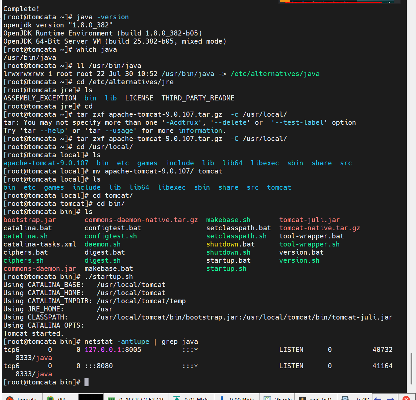The height and width of the screenshot is (400, 416).
Task: Click the green setclasspath.sh file
Action: click(x=237, y=236)
